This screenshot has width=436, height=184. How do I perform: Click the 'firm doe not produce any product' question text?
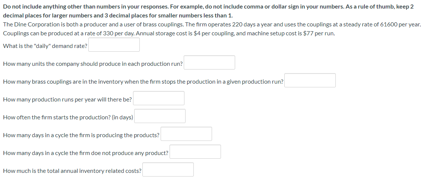pos(86,153)
